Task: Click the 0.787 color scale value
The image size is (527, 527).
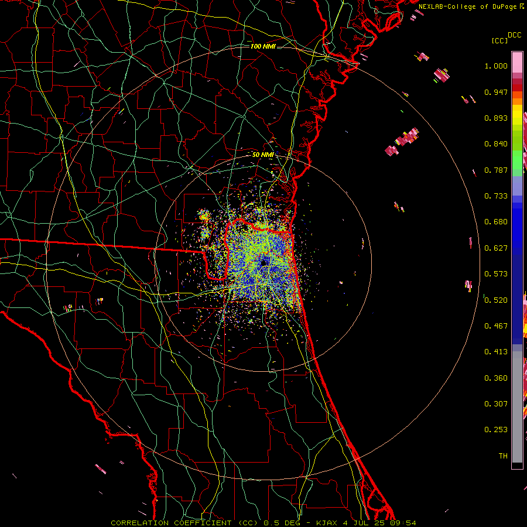Action: pos(496,170)
